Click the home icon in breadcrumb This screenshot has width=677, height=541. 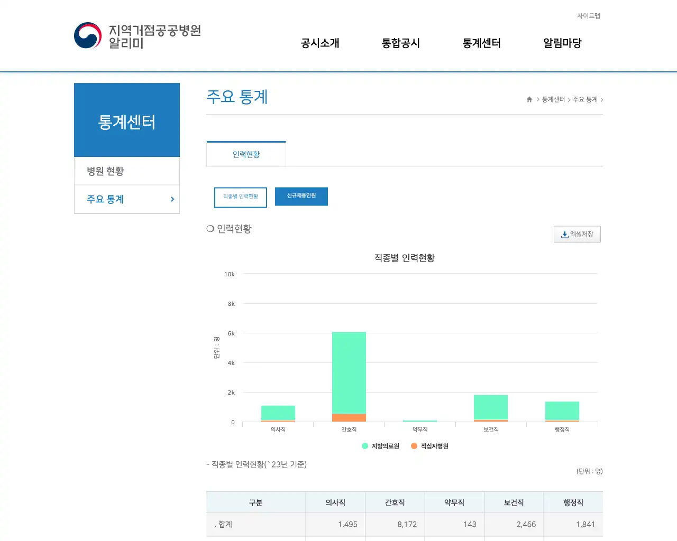(529, 99)
